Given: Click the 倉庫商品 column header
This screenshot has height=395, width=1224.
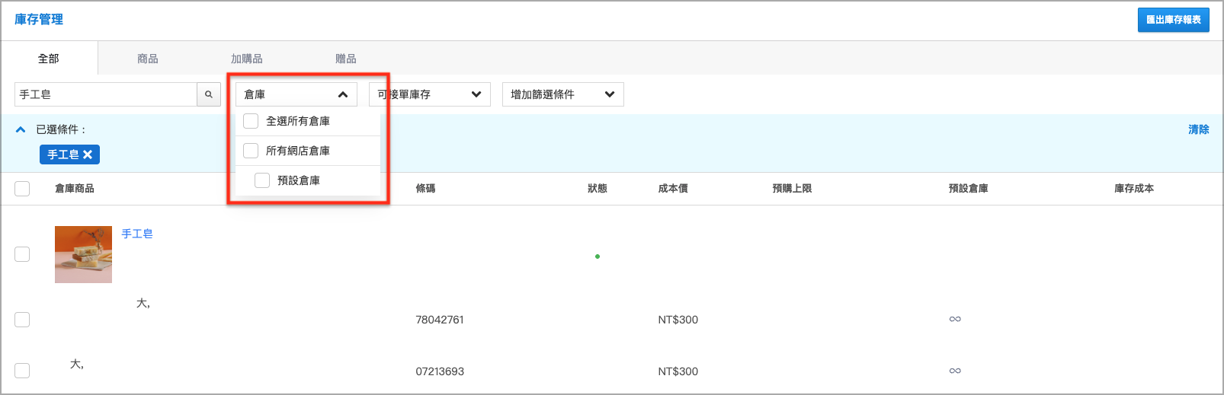Looking at the screenshot, I should 75,189.
